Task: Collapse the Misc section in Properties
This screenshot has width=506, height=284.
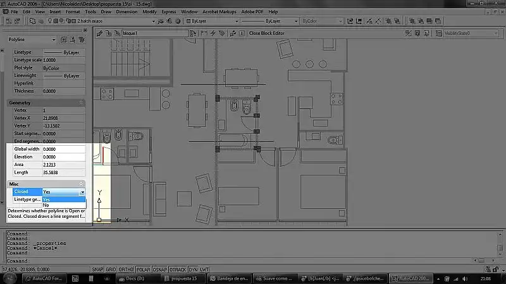Action: click(81, 184)
